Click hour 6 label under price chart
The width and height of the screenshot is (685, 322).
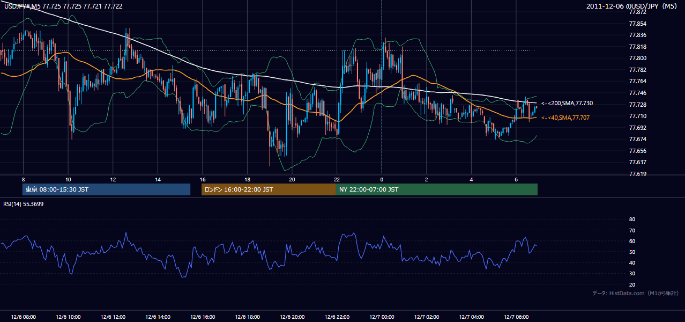[x=516, y=179]
